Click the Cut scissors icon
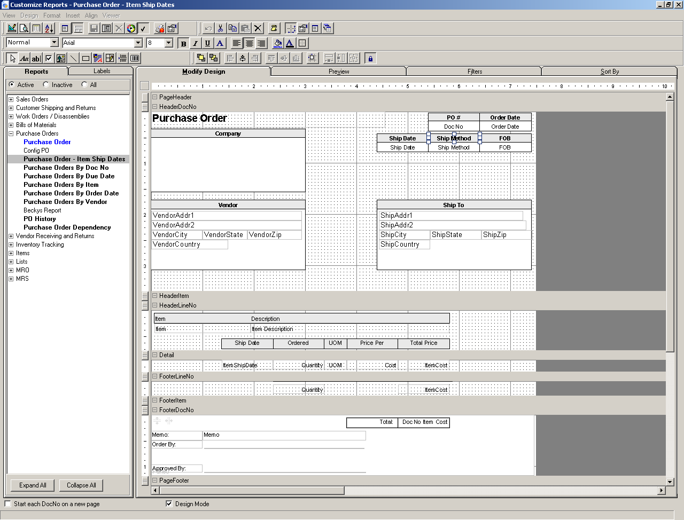This screenshot has height=520, width=684. coord(220,28)
